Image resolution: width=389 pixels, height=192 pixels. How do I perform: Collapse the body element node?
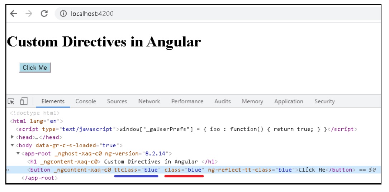13,146
